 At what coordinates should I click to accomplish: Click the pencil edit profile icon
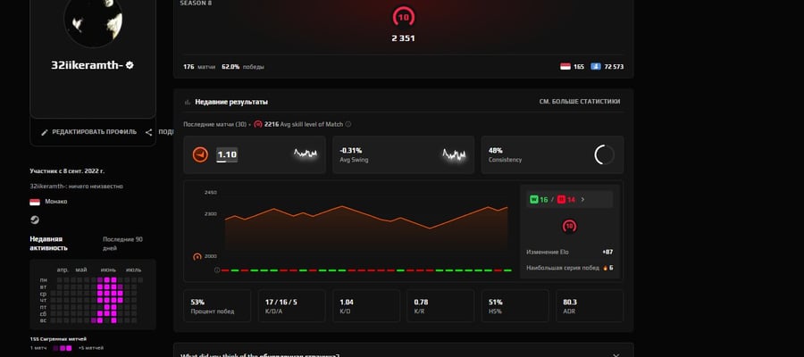point(45,132)
